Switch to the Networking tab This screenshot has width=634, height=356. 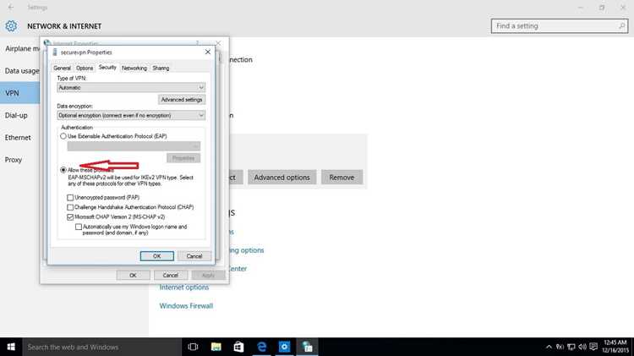point(134,68)
